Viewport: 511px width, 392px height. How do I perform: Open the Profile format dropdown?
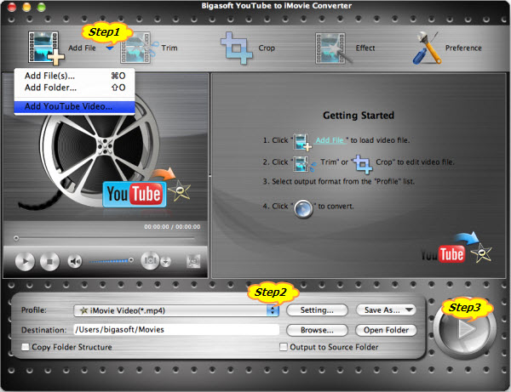point(176,310)
